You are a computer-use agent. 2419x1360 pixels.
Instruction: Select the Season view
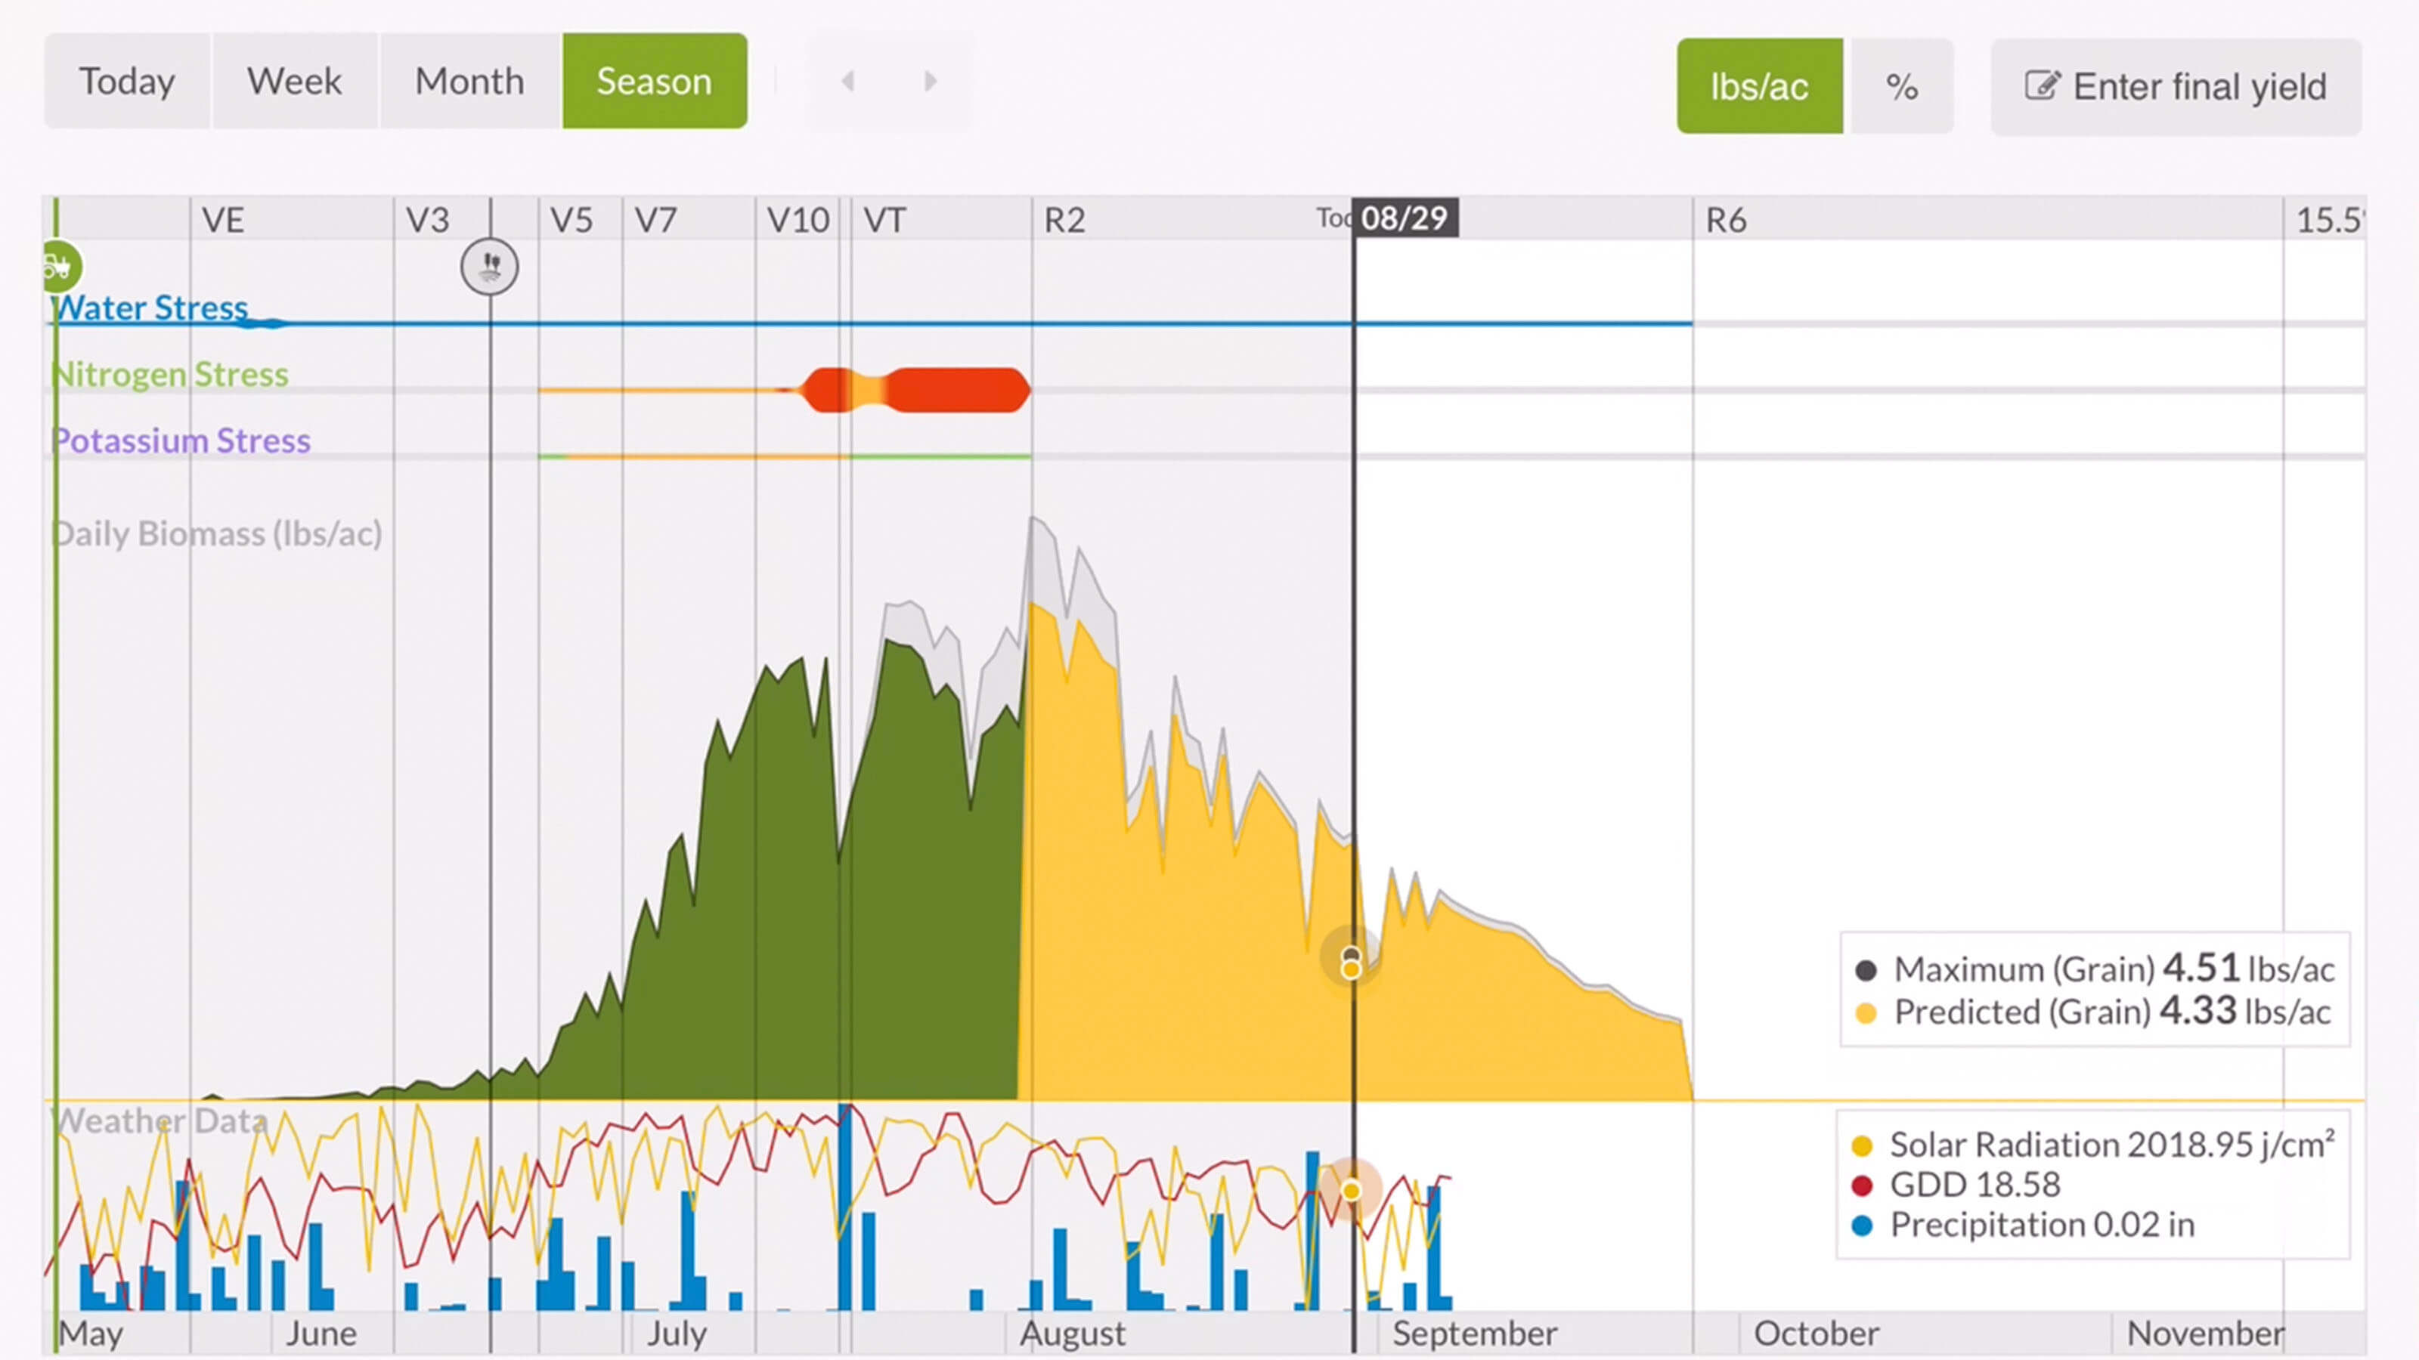point(655,82)
